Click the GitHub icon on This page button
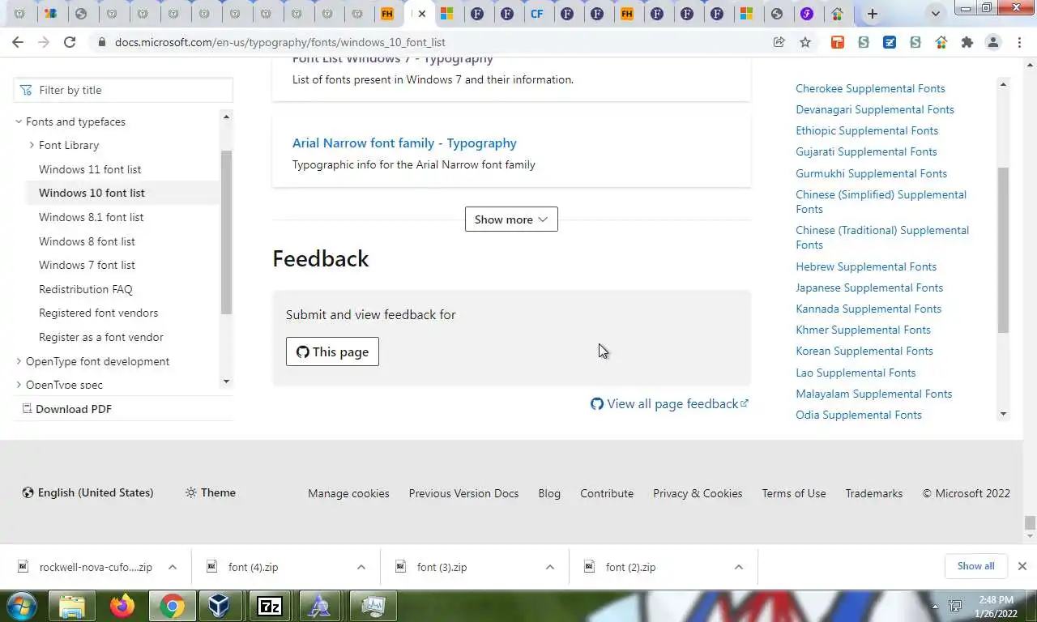This screenshot has height=622, width=1037. [303, 351]
